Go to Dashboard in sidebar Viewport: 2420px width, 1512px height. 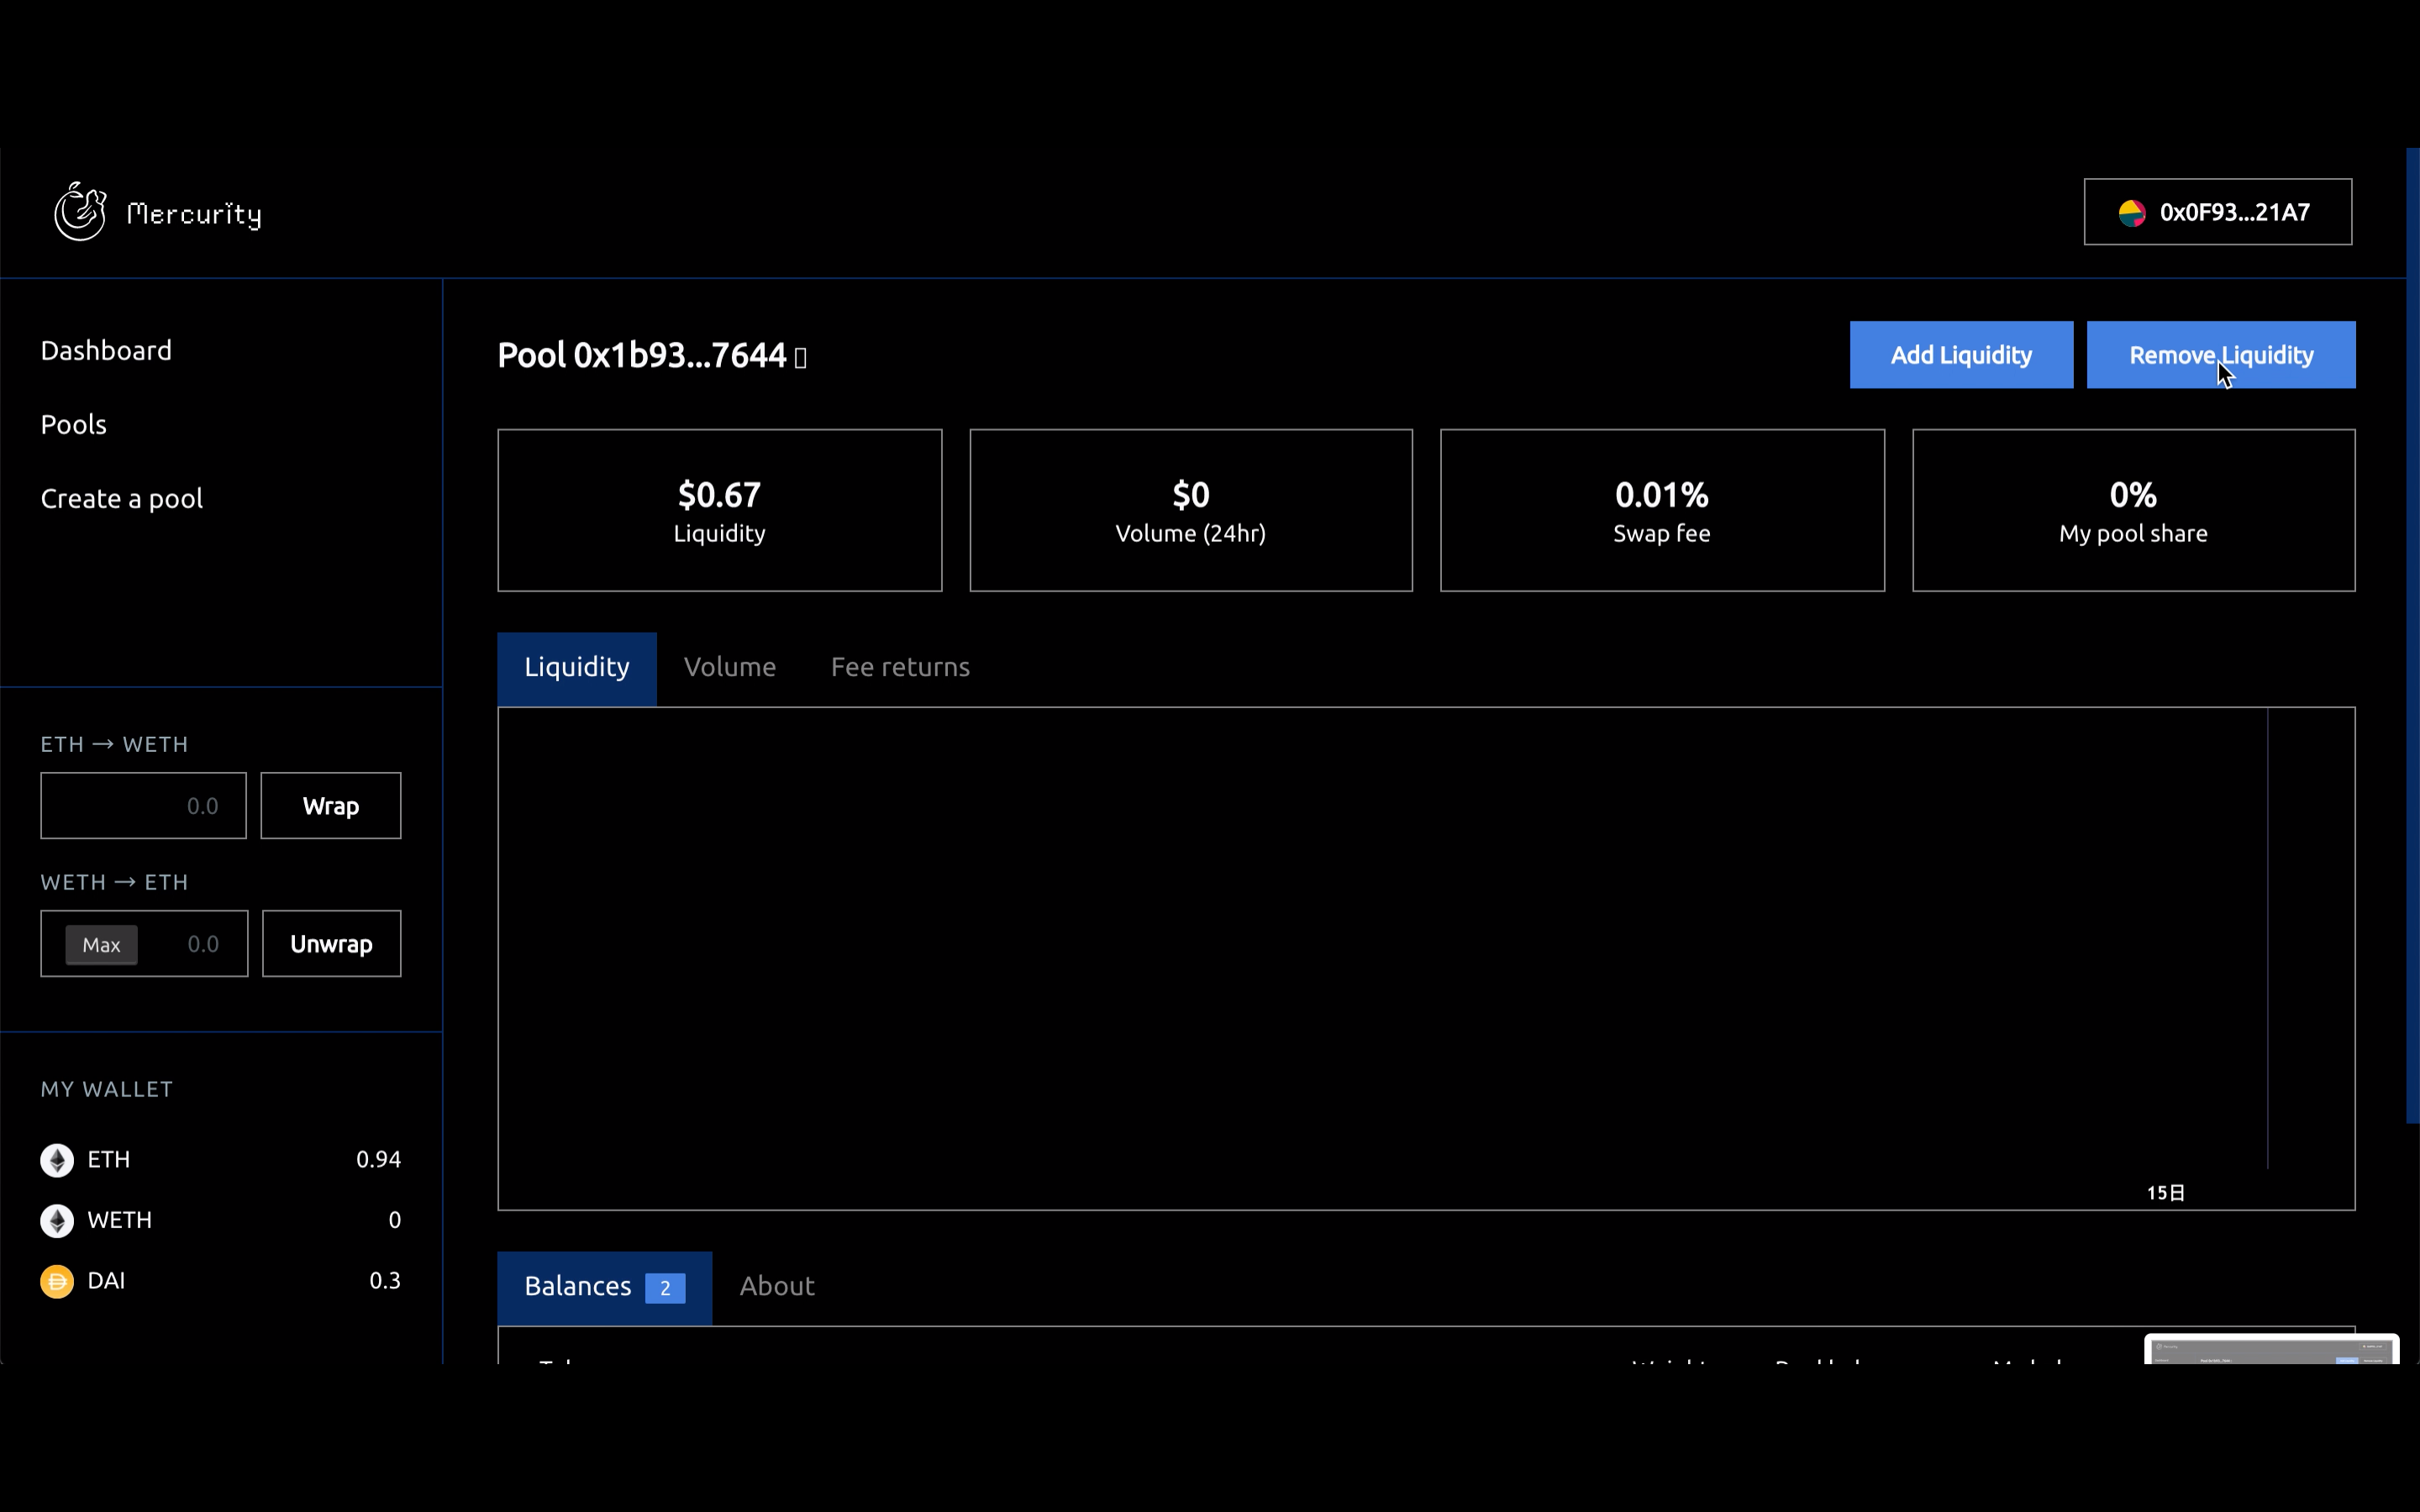coord(106,351)
